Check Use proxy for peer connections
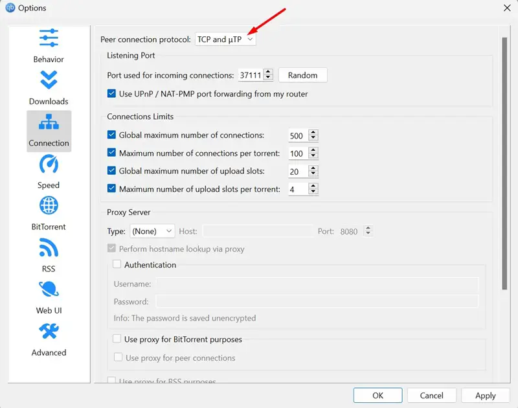Image resolution: width=518 pixels, height=408 pixels. click(x=118, y=357)
